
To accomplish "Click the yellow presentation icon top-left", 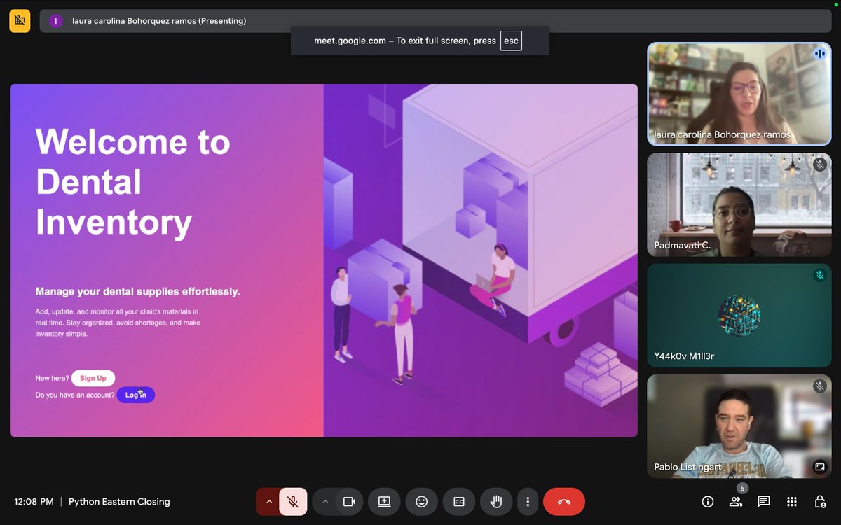I will click(x=20, y=21).
